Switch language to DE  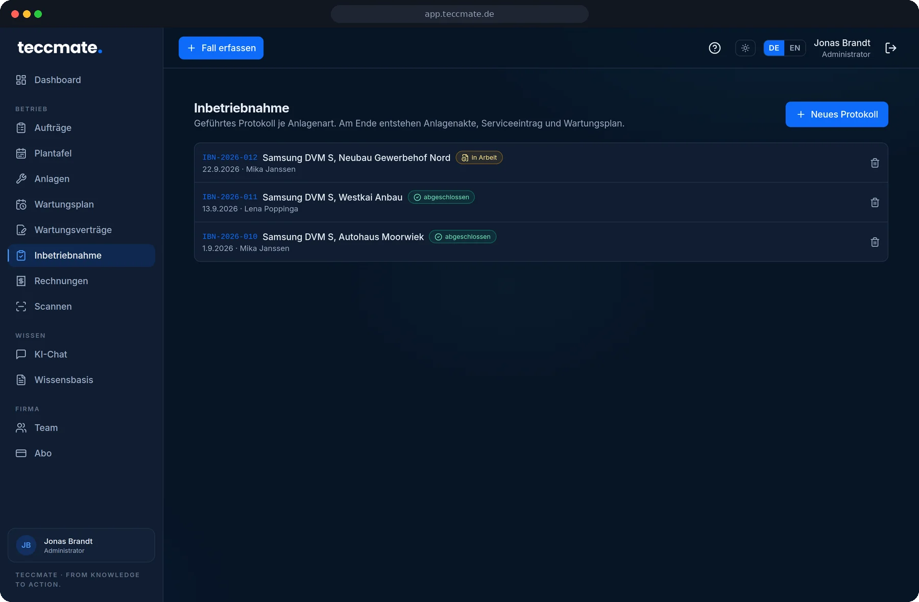coord(774,48)
